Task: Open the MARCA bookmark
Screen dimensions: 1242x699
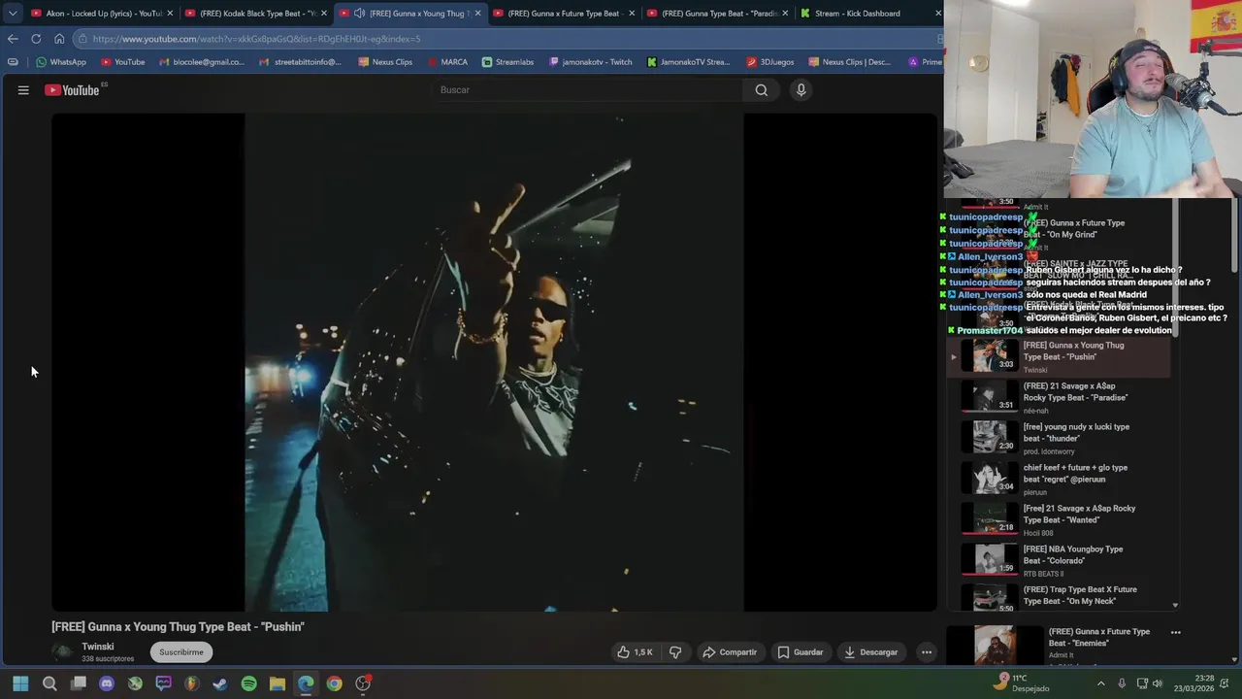Action: (x=446, y=62)
